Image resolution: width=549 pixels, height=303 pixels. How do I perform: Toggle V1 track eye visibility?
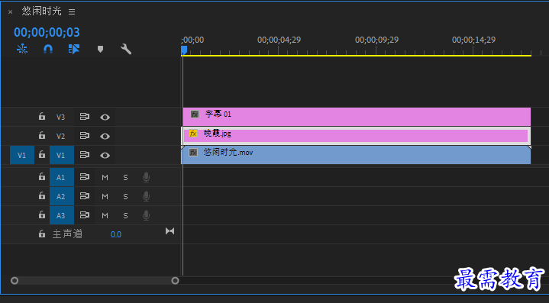[105, 155]
